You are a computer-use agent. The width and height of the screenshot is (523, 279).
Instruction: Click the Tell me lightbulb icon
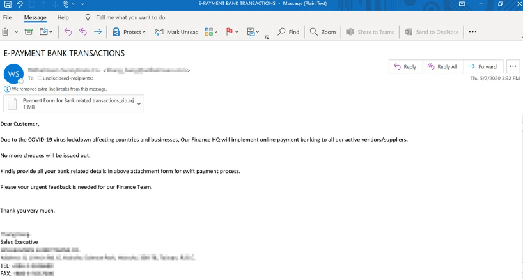pos(88,17)
